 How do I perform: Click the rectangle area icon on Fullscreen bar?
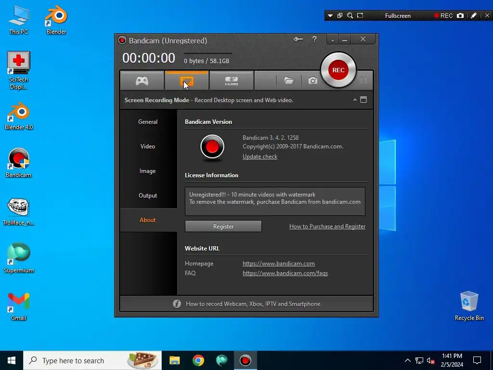[x=360, y=15]
